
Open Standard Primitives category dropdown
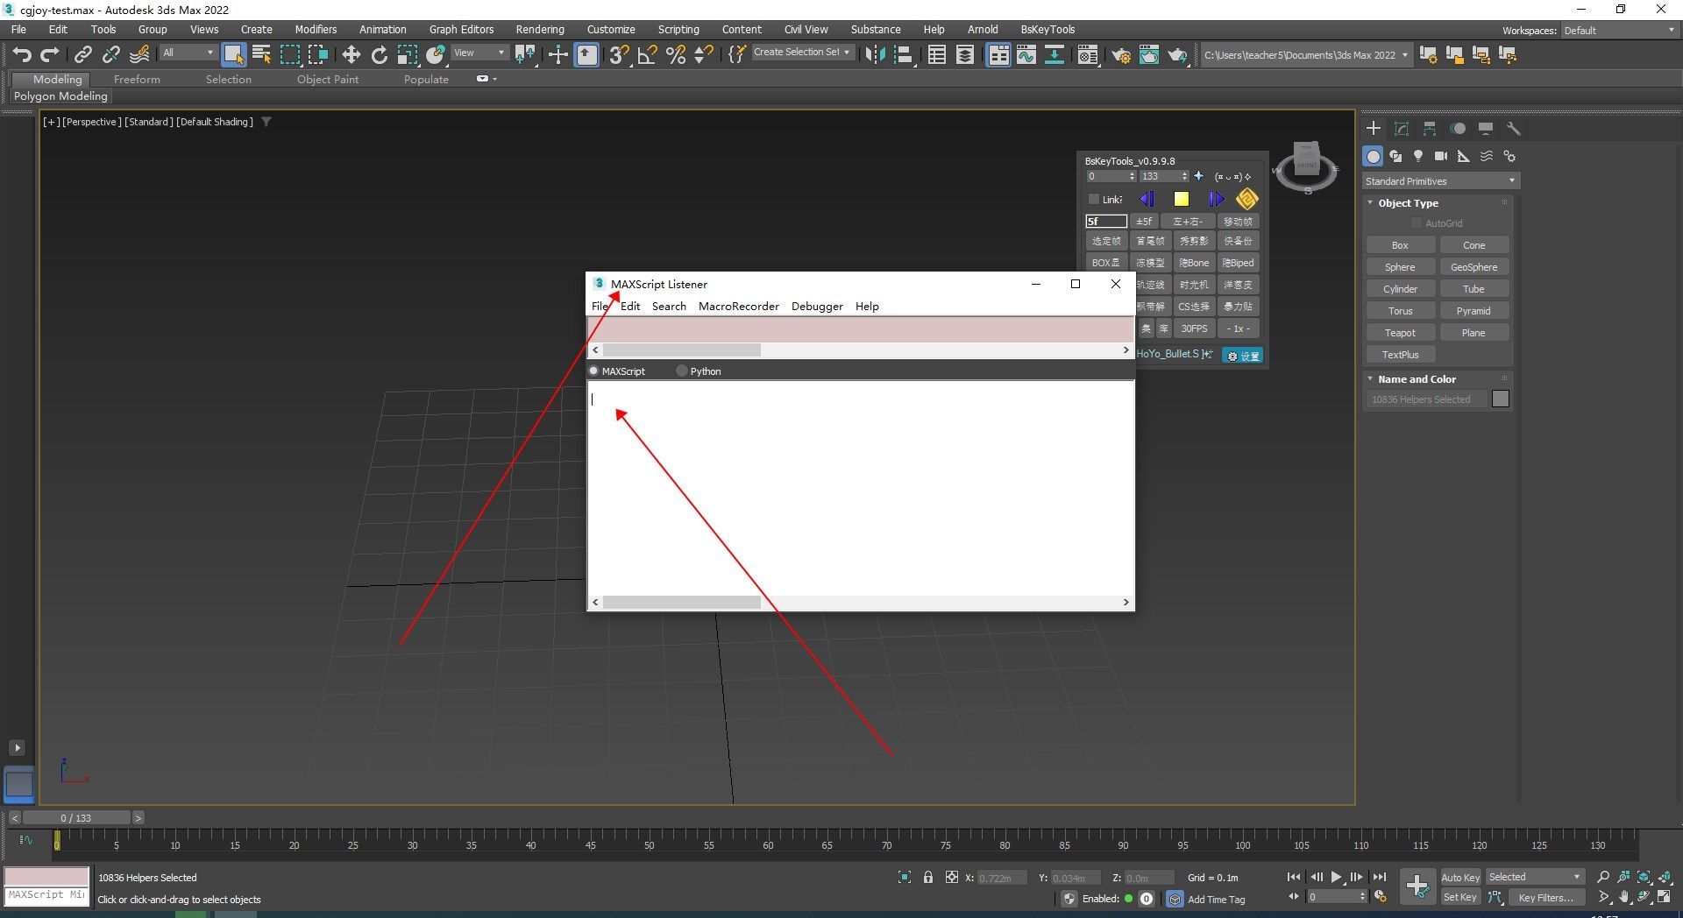point(1440,181)
